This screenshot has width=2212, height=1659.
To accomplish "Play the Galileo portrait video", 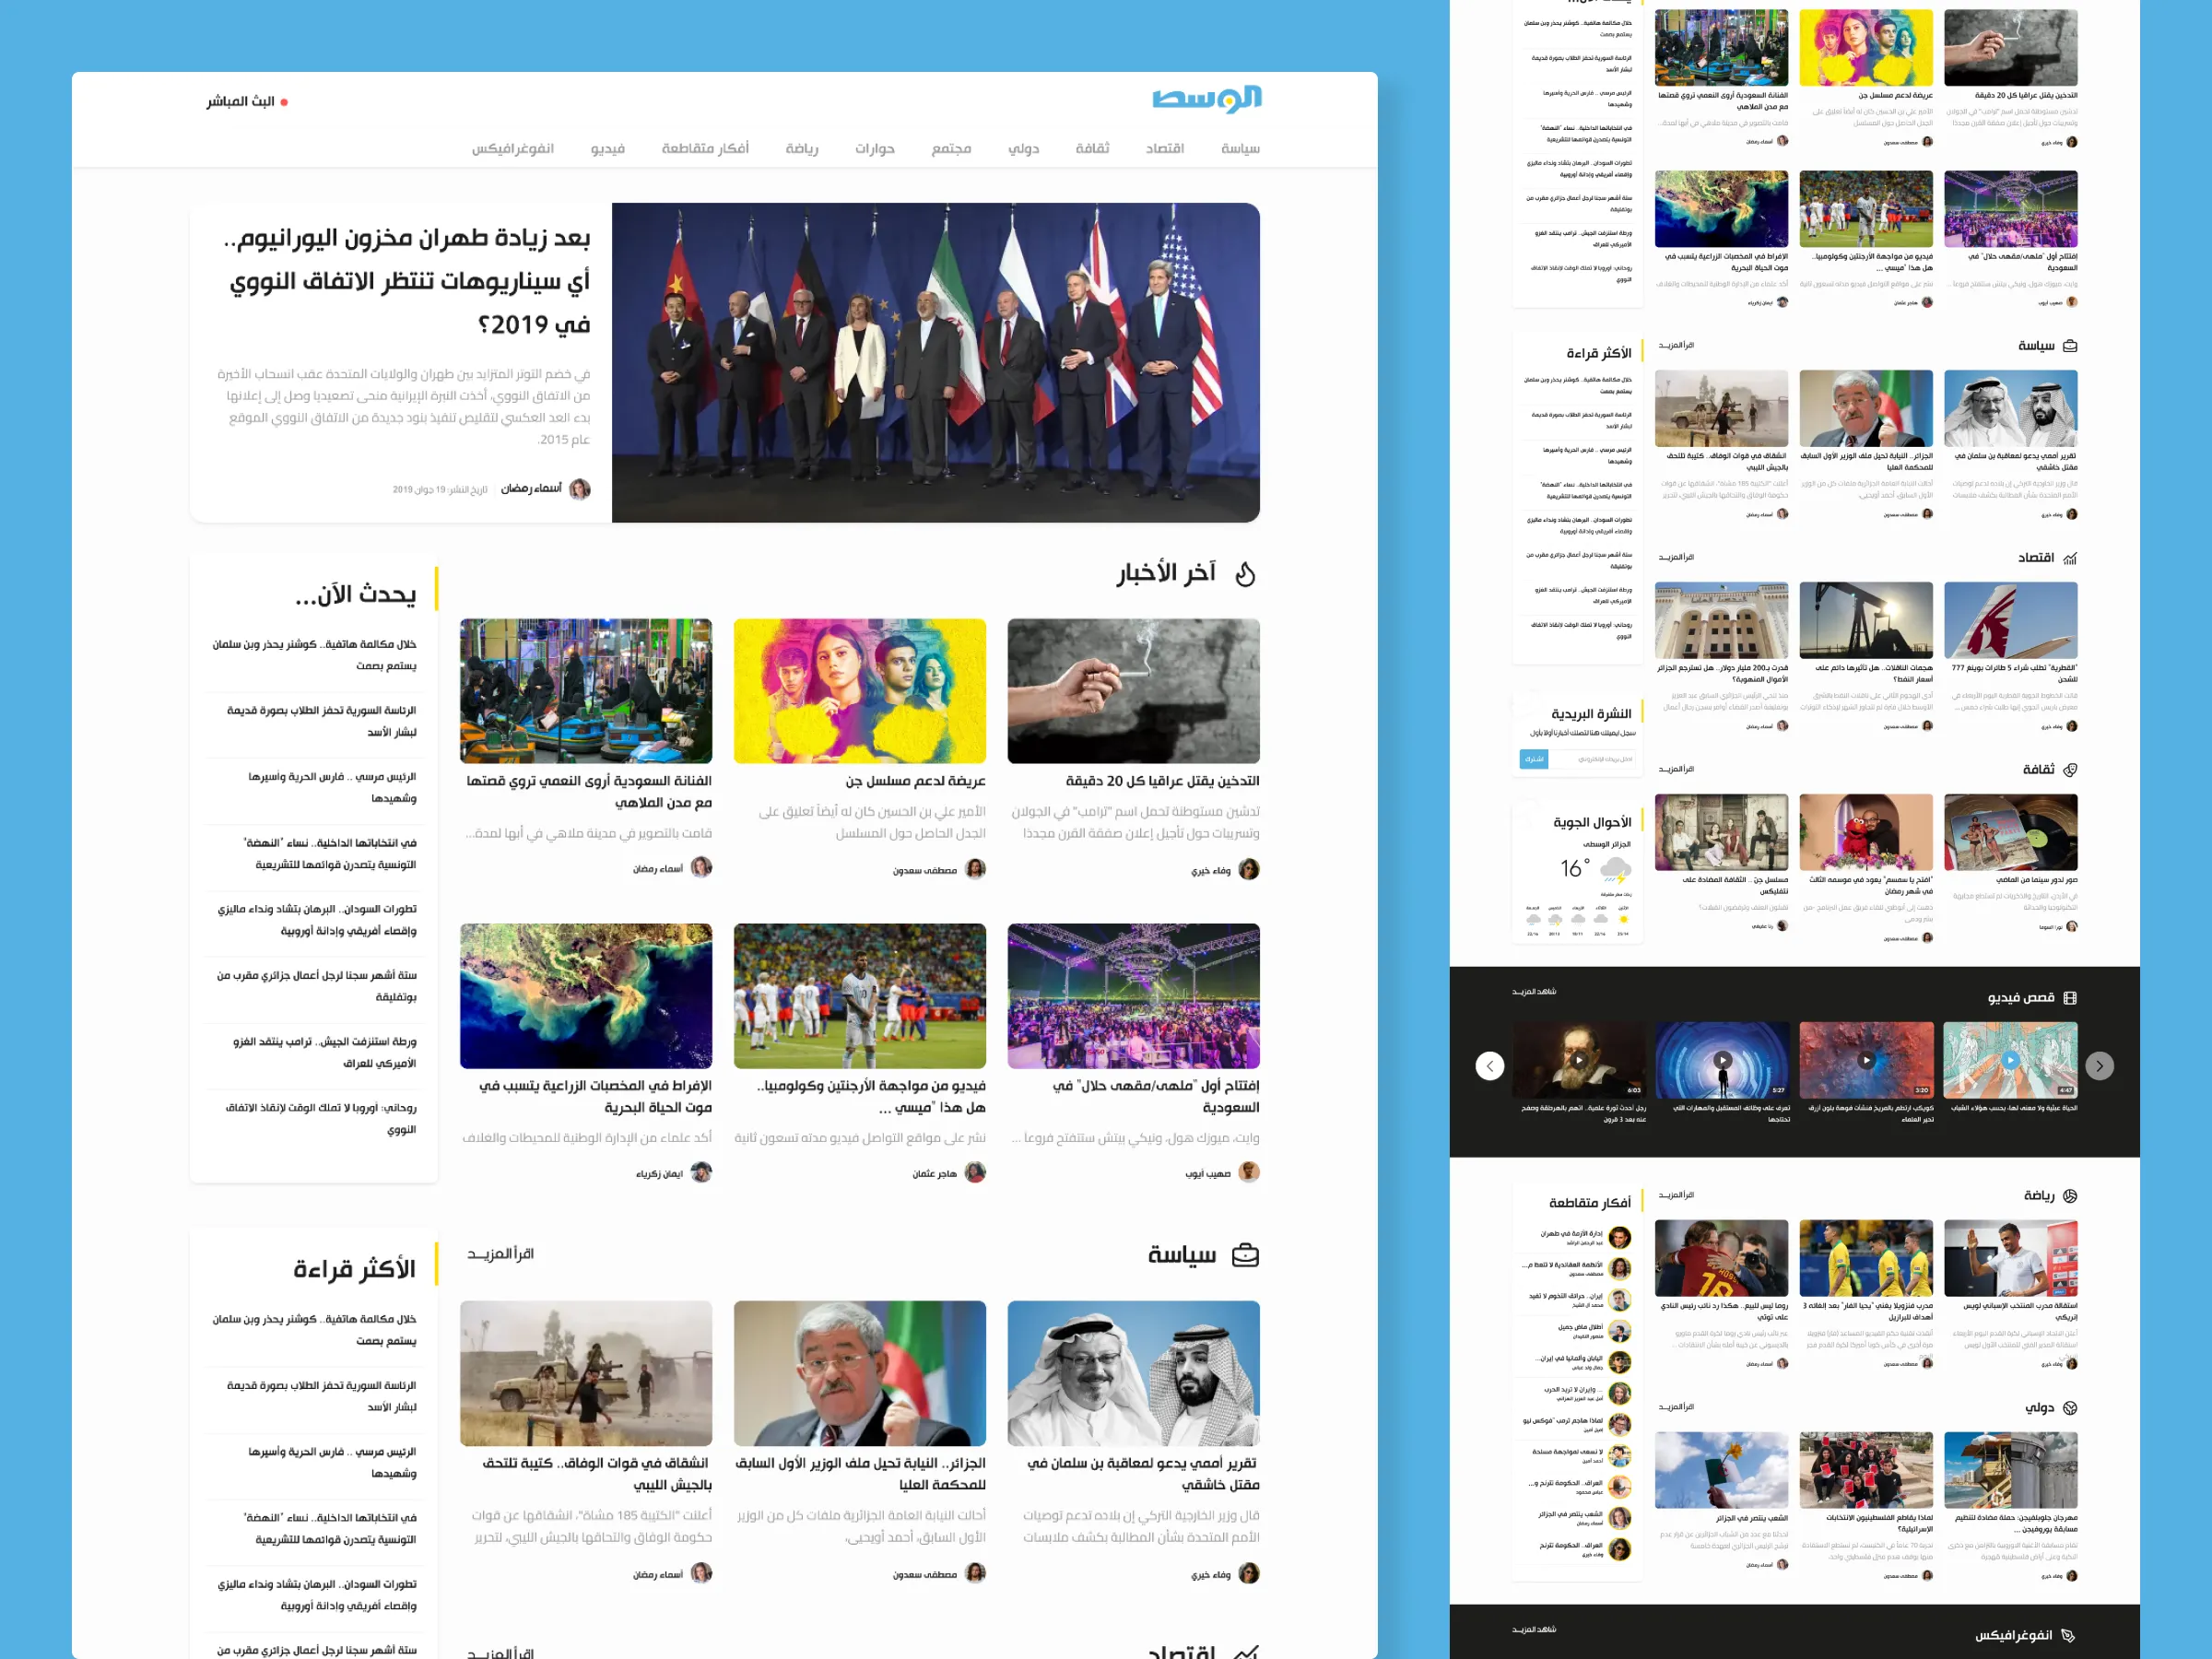I will (x=1578, y=1060).
